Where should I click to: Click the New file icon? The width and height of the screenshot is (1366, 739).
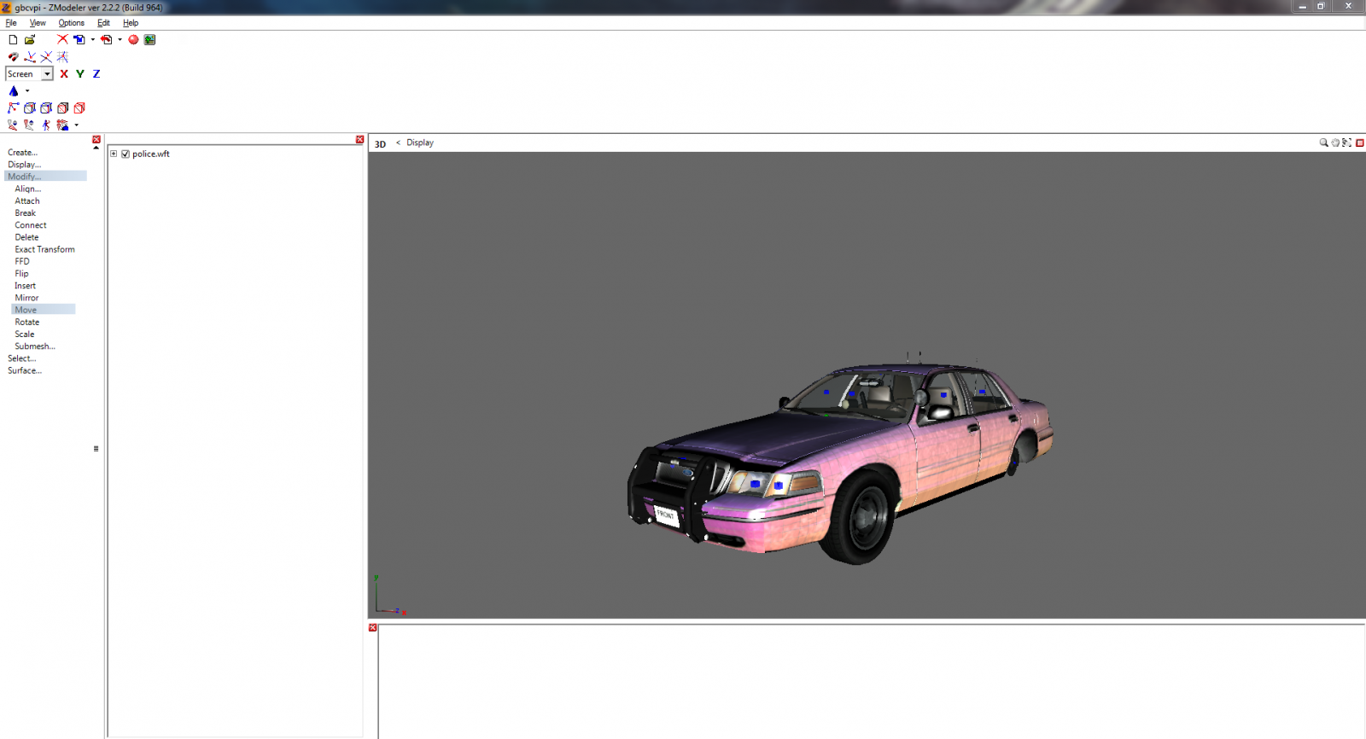(13, 39)
